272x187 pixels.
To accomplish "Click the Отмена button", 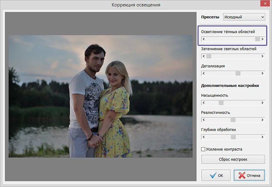I will tap(249, 175).
